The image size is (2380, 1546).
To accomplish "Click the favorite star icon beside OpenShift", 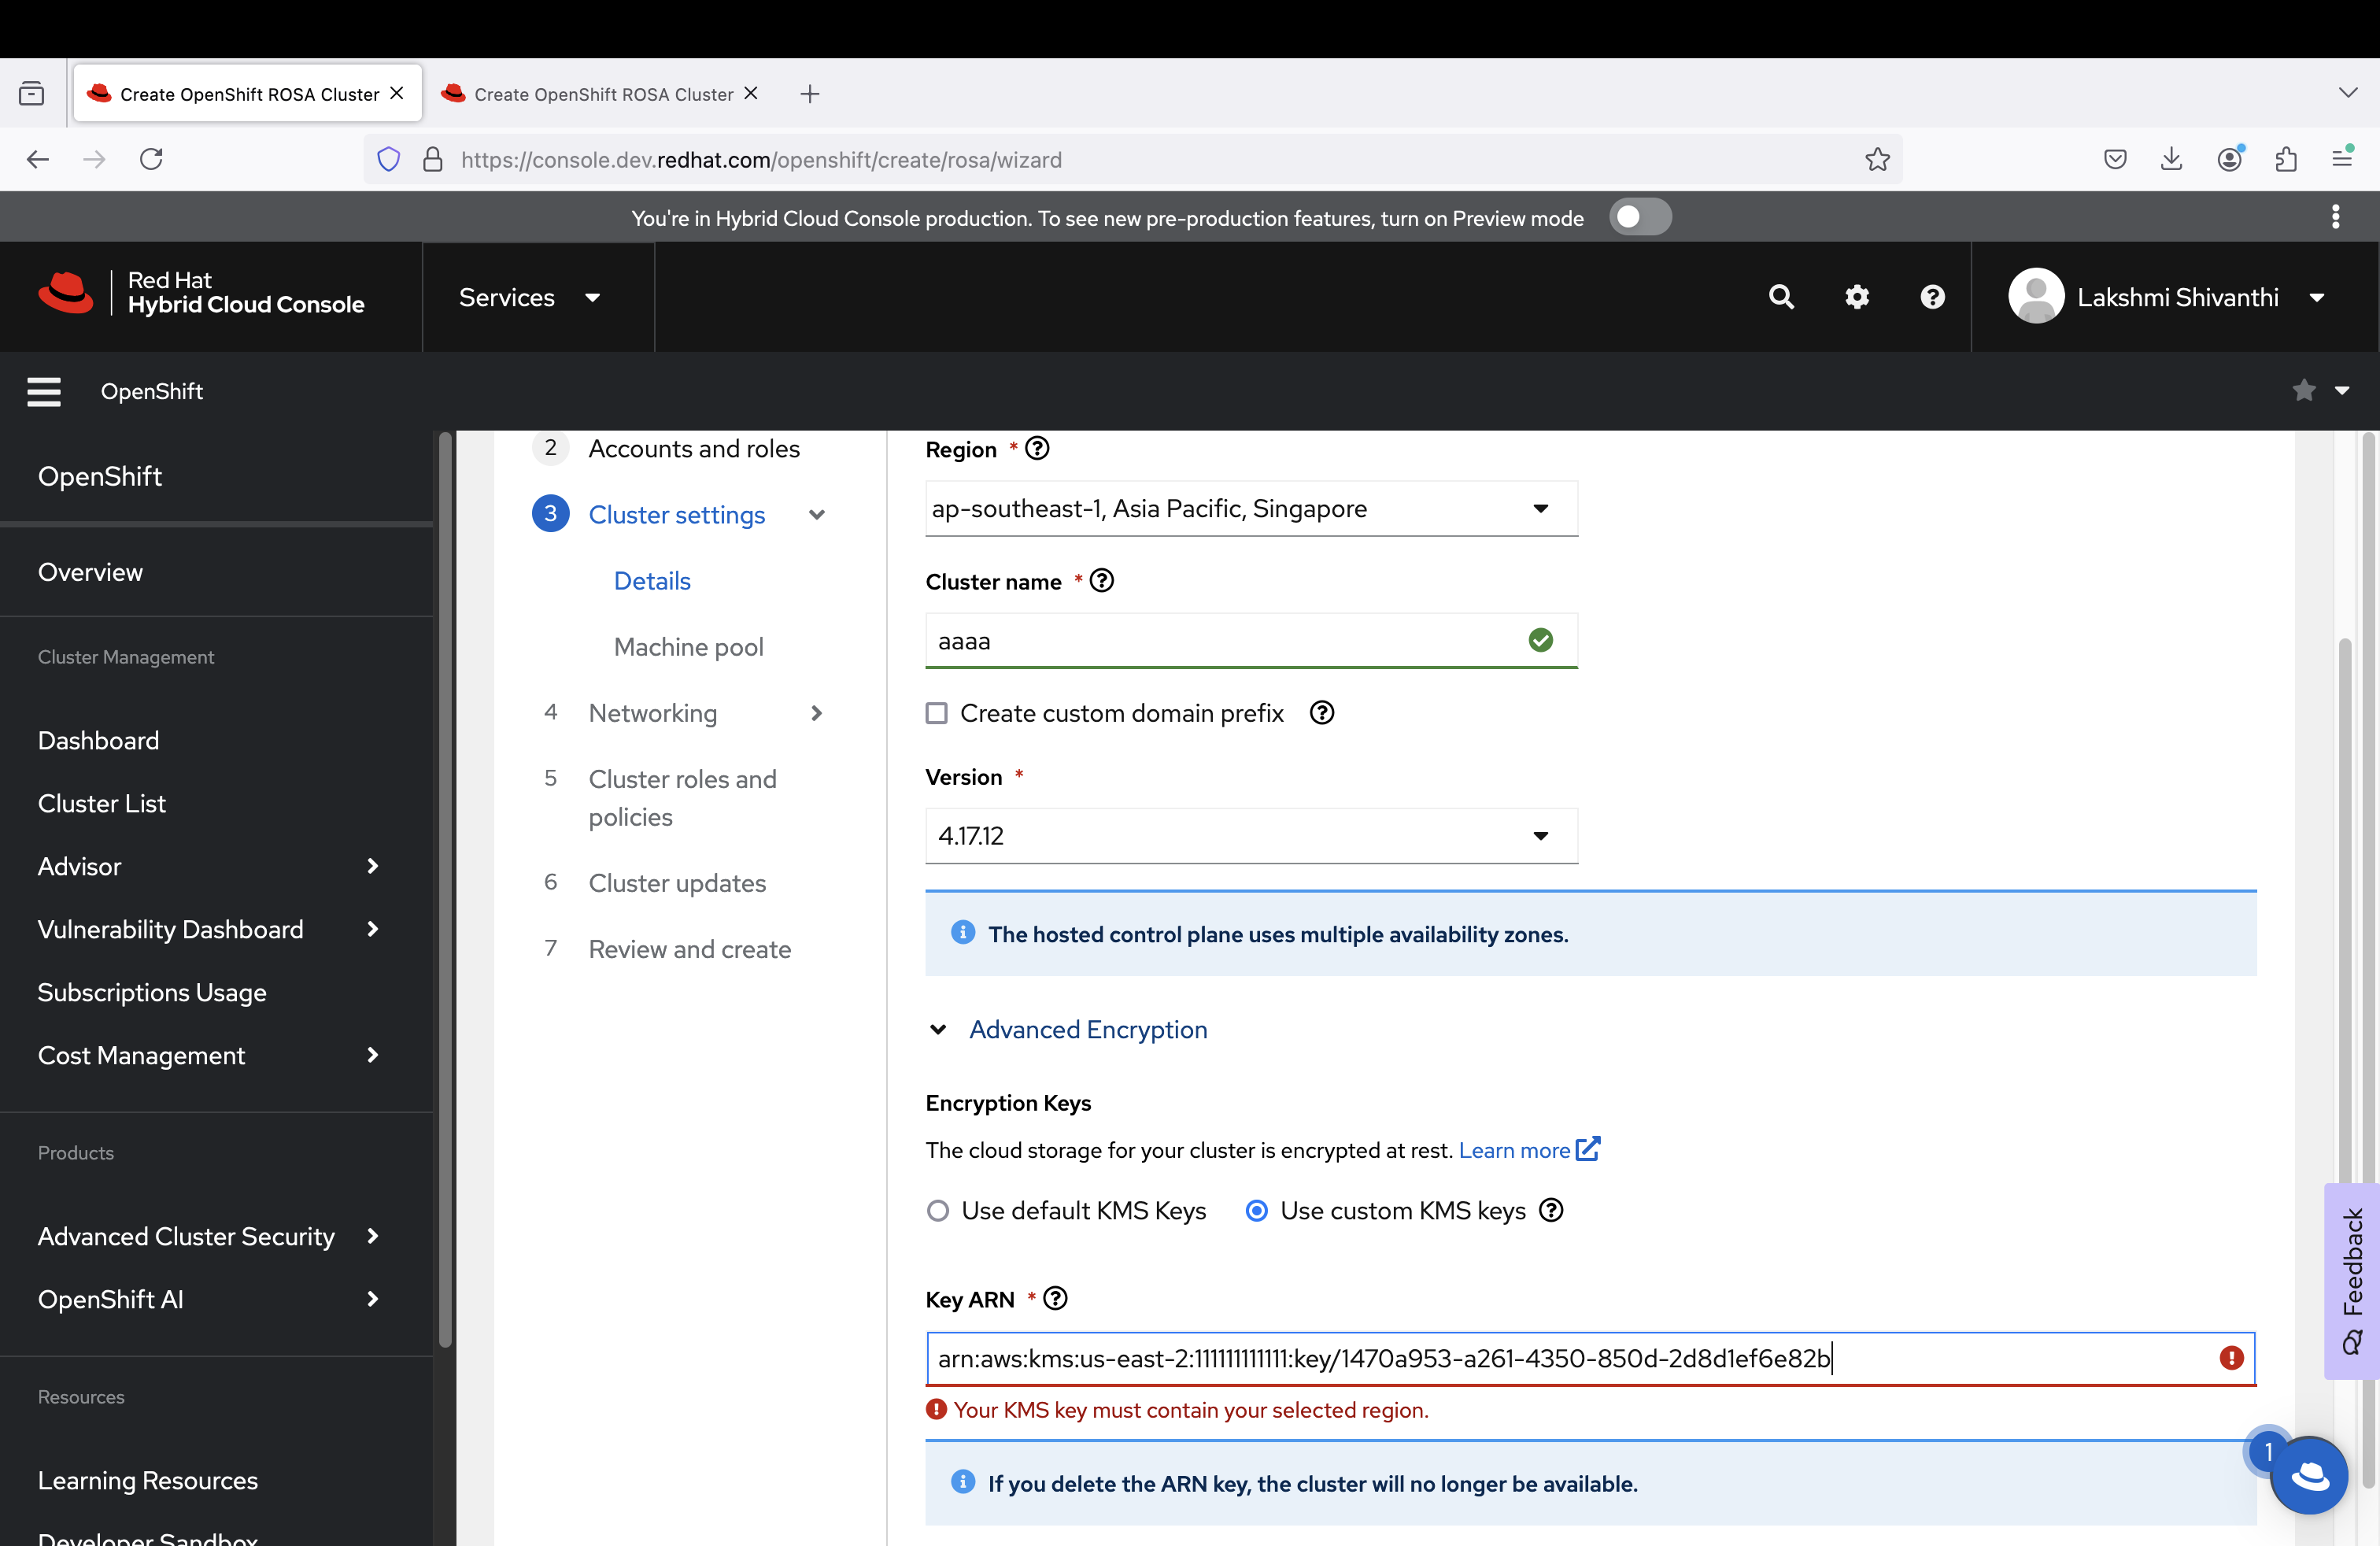I will pyautogui.click(x=2304, y=391).
